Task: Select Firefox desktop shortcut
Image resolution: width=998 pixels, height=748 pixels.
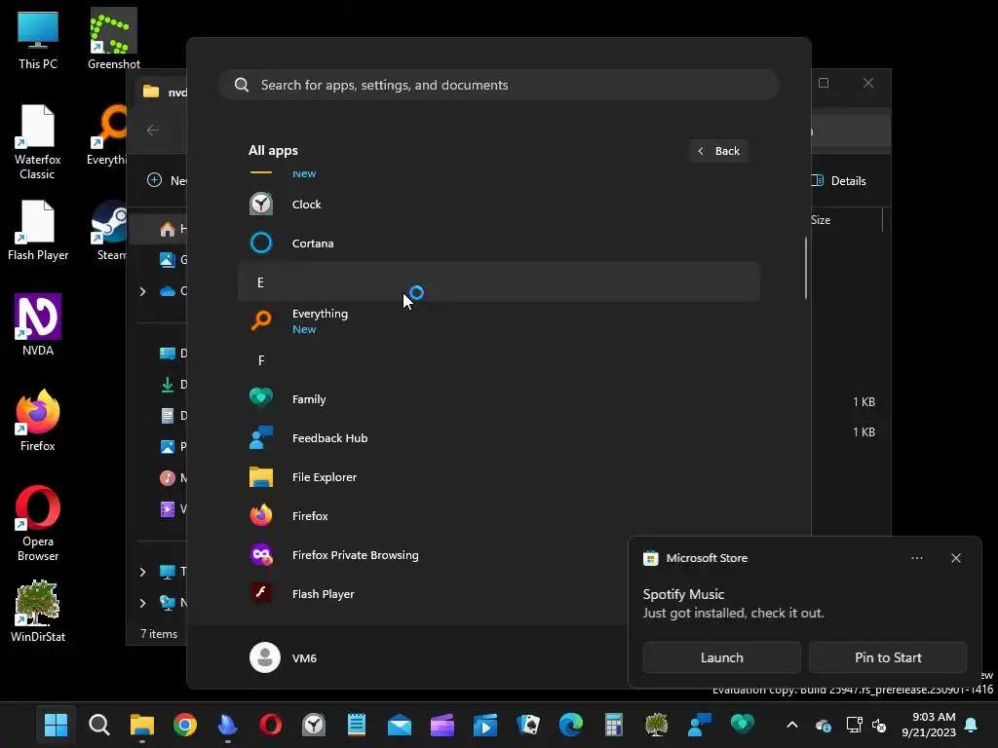Action: point(38,420)
